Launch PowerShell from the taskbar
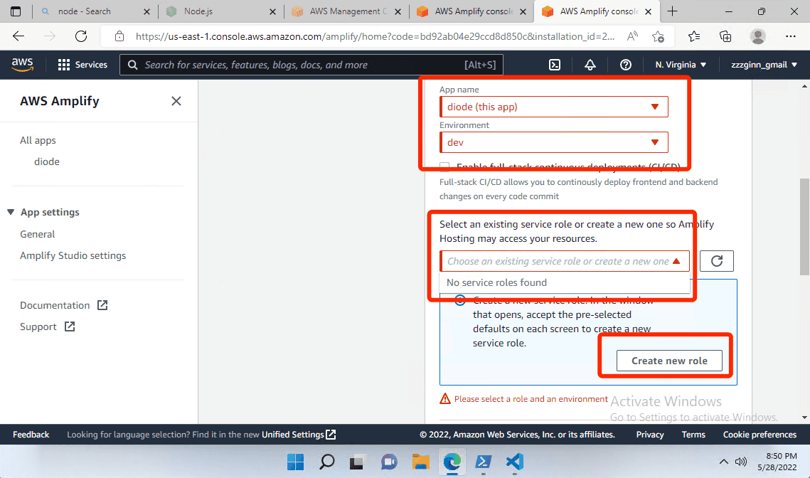810x478 pixels. [484, 462]
